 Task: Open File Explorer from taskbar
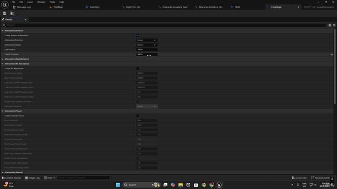point(181,185)
